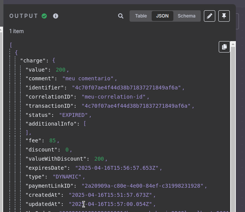Screen dimensions: 245x212
Task: Click the pencil edit output icon
Action: tap(209, 16)
